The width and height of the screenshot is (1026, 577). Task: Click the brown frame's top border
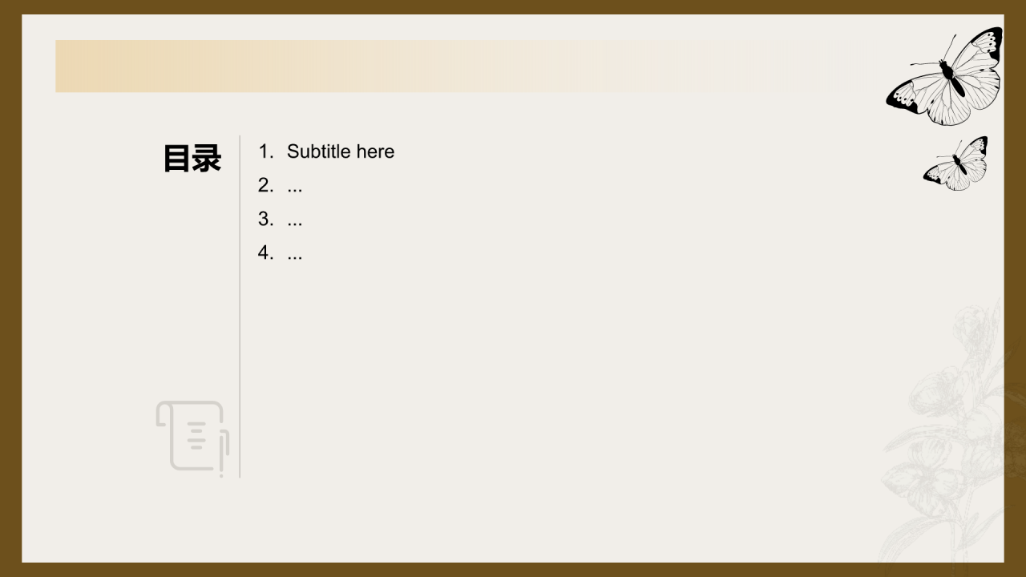click(x=513, y=7)
